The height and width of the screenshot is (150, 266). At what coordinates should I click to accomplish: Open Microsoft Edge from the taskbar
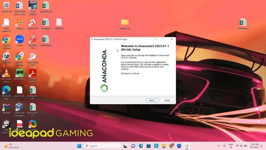tap(141, 146)
